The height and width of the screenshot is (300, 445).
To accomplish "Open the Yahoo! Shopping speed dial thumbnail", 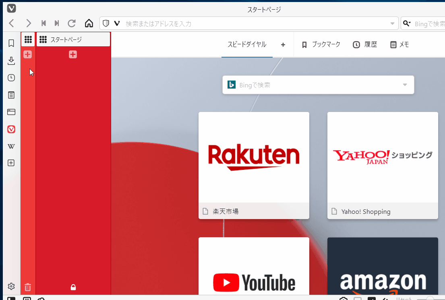I will (x=383, y=157).
